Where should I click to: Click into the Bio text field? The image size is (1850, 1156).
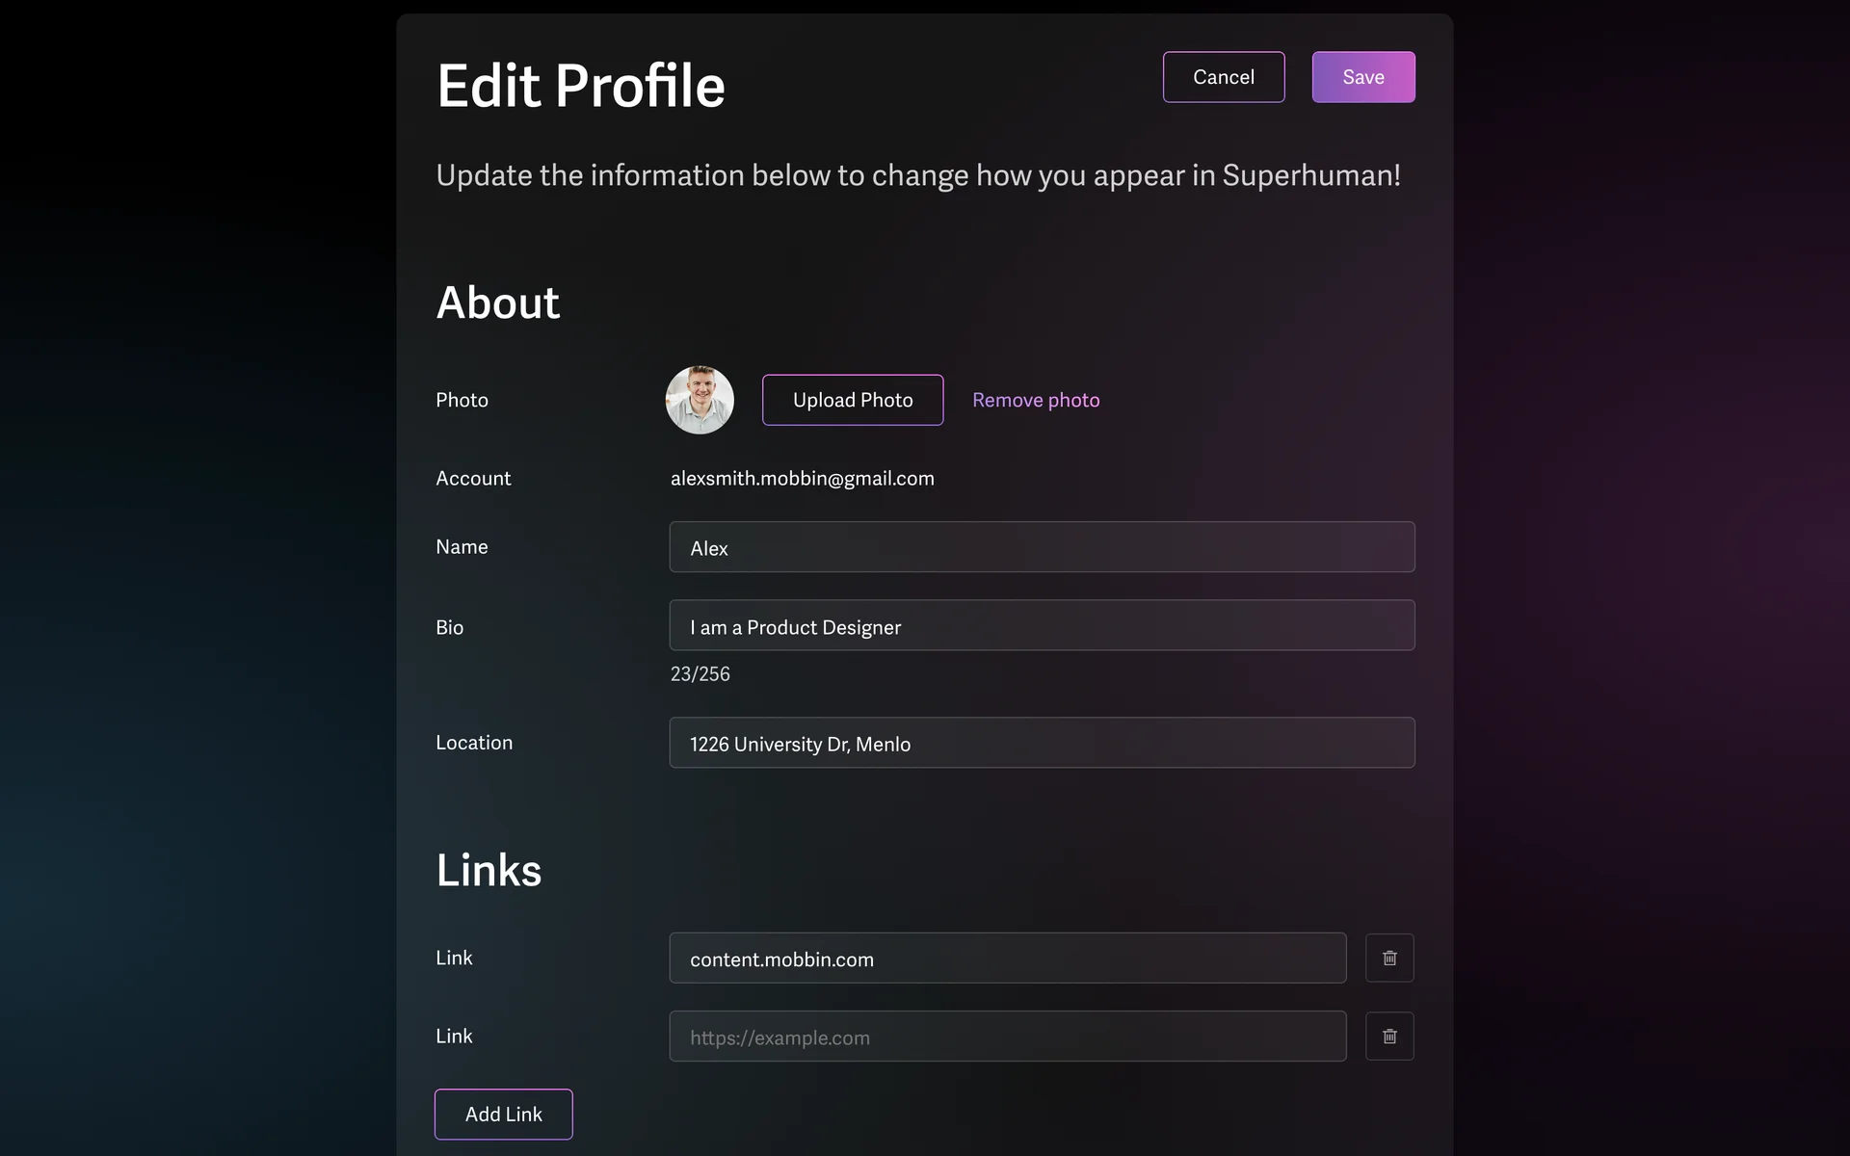pyautogui.click(x=1041, y=626)
